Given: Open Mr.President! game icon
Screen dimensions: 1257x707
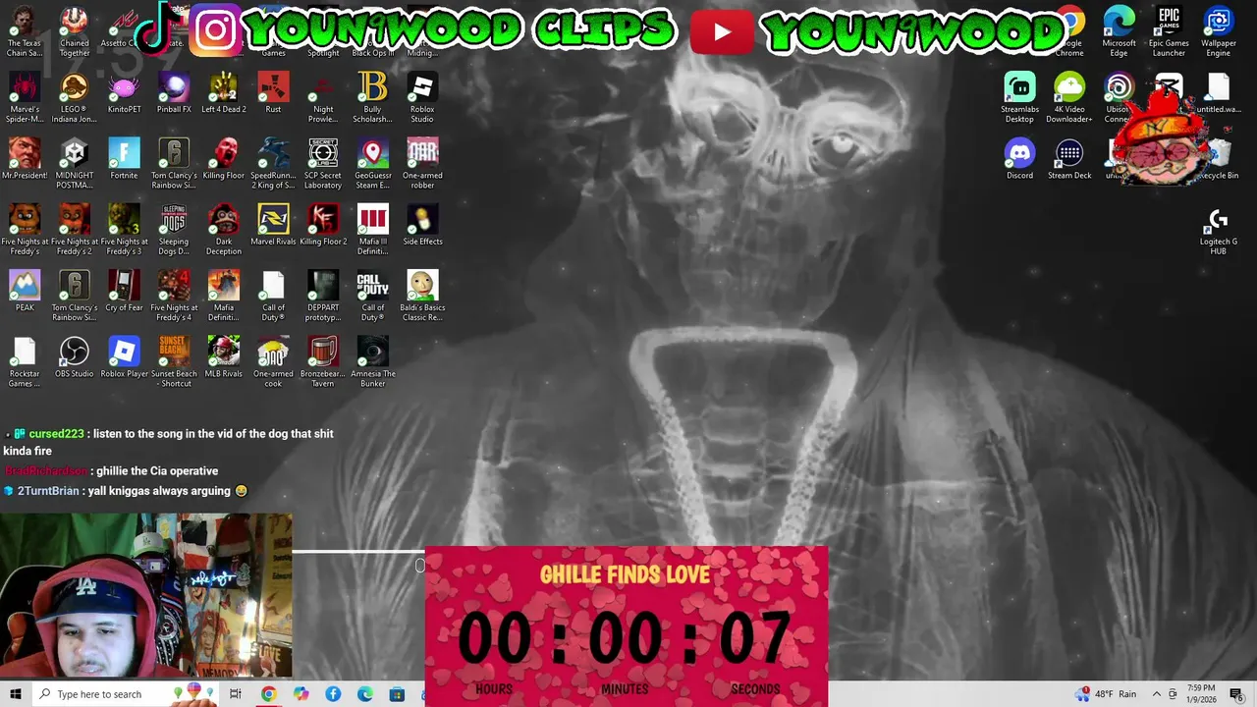Looking at the screenshot, I should point(25,159).
